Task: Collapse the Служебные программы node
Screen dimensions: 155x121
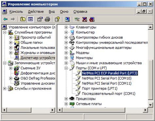Action: click(x=5, y=32)
